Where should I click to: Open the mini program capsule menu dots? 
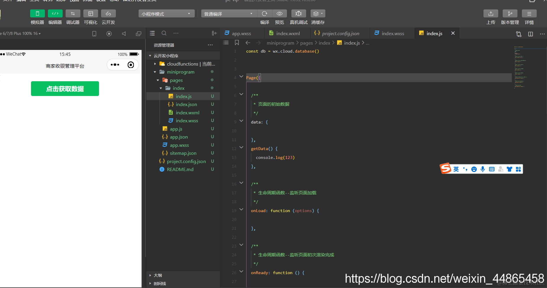tap(115, 65)
